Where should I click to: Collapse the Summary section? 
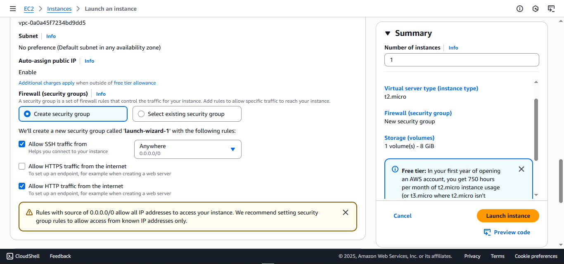pyautogui.click(x=387, y=33)
